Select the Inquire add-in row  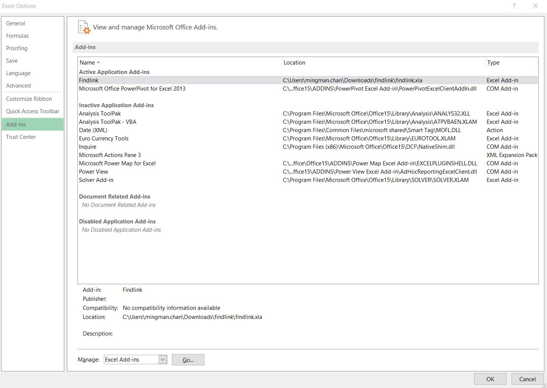tap(307, 147)
